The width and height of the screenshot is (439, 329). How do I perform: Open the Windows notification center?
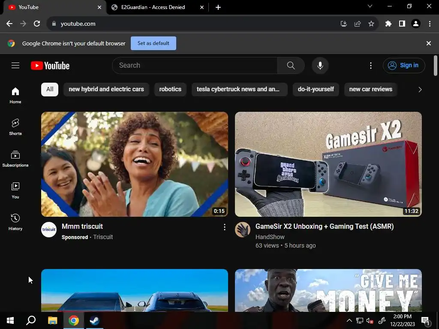tap(426, 320)
